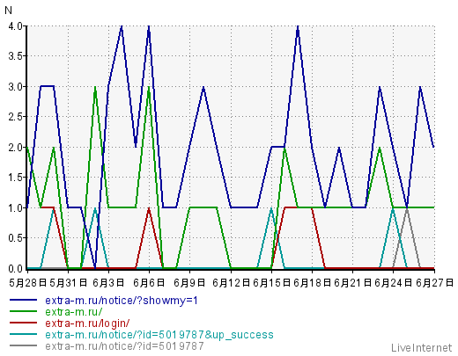Select the 6月6日 date axis label
458x356 pixels.
tap(149, 283)
